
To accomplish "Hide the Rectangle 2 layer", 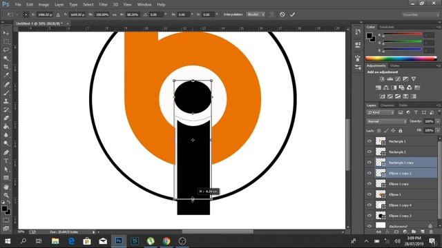I will 369,152.
